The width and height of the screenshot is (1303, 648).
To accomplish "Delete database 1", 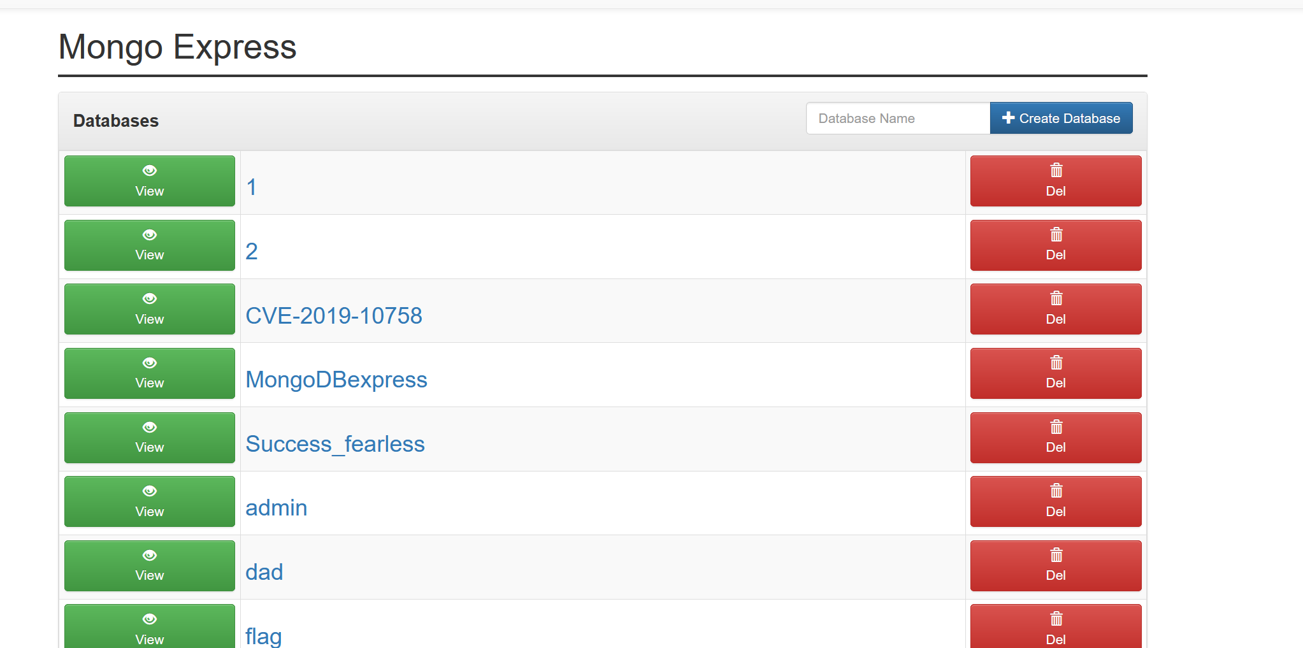I will coord(1056,181).
